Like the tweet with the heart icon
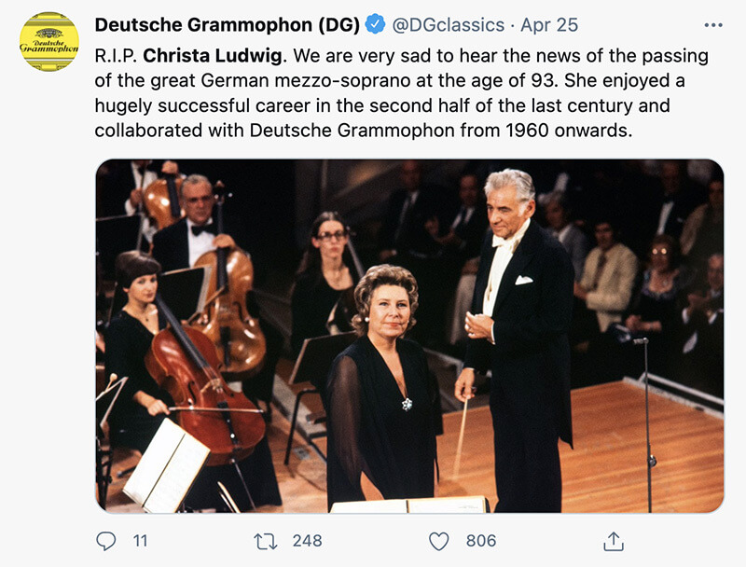This screenshot has width=746, height=567. click(x=438, y=541)
